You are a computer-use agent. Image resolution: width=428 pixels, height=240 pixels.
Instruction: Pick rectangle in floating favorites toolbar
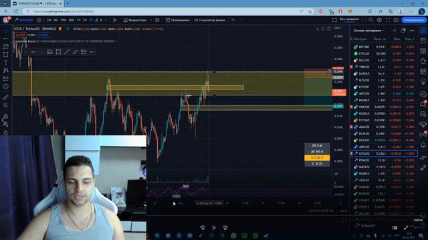coord(58,52)
